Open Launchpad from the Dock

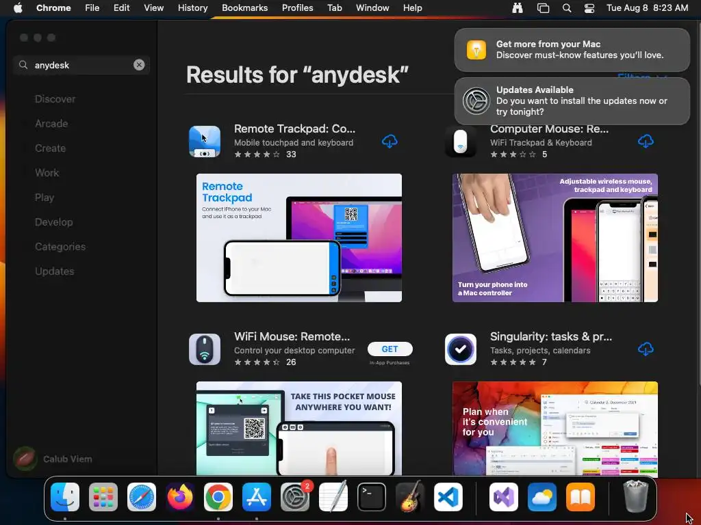pos(103,497)
